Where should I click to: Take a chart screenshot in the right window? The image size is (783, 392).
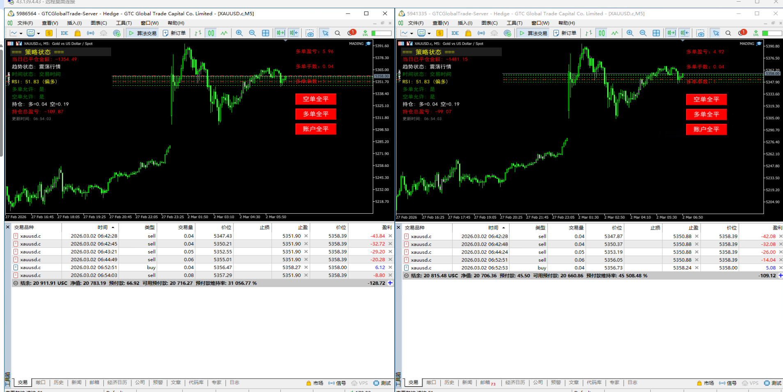pyautogui.click(x=701, y=33)
